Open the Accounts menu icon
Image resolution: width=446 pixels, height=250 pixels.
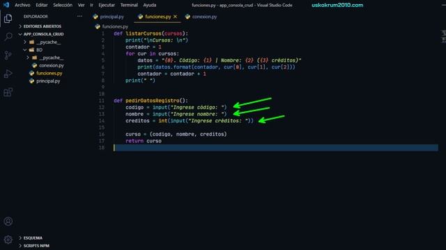pyautogui.click(x=8, y=221)
